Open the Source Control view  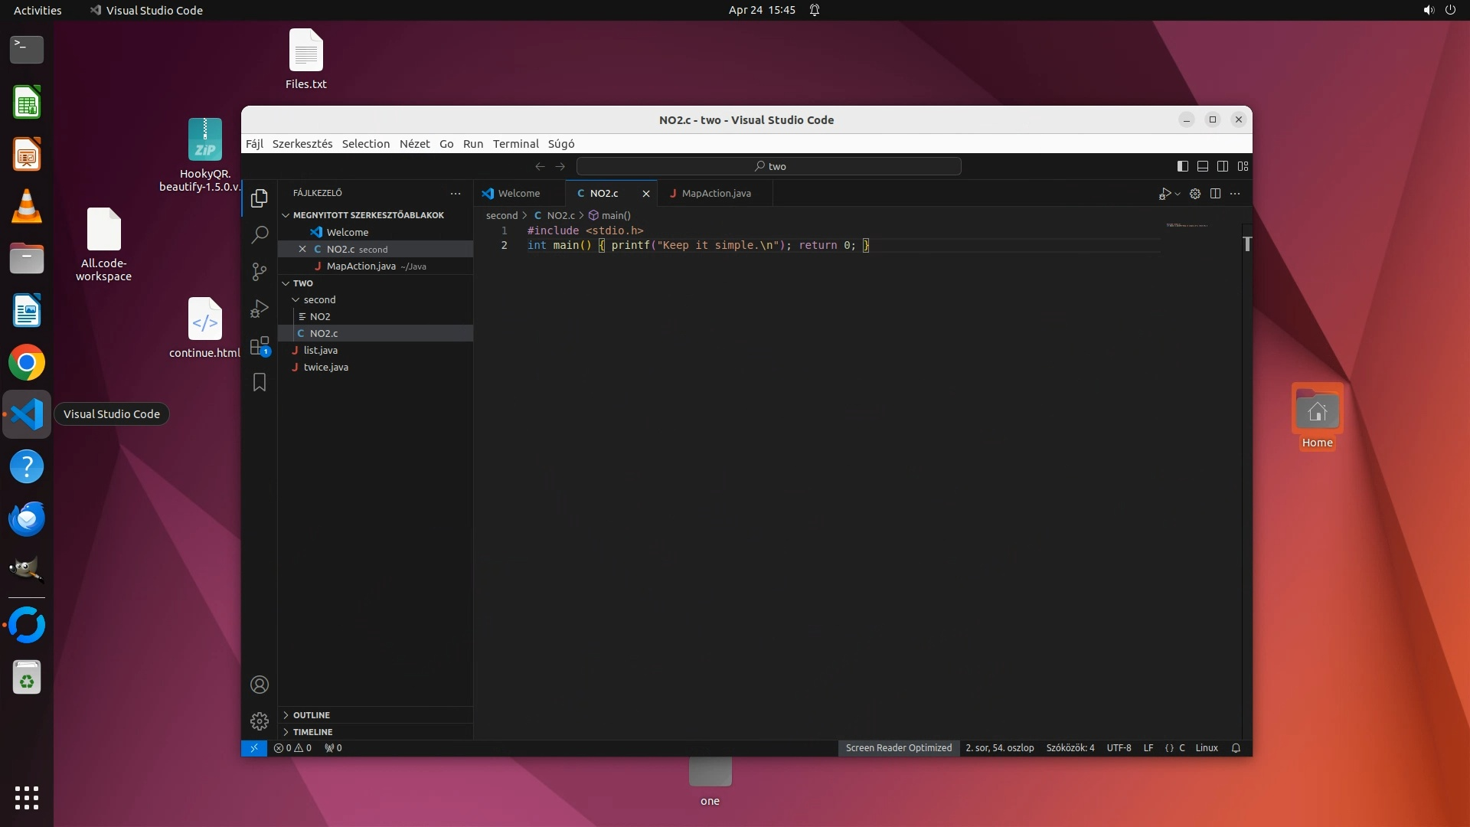coord(260,271)
